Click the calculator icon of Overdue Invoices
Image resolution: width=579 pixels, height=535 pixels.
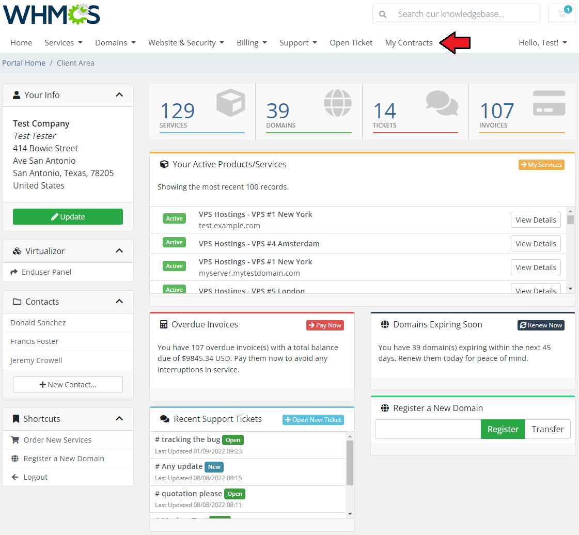click(x=164, y=324)
